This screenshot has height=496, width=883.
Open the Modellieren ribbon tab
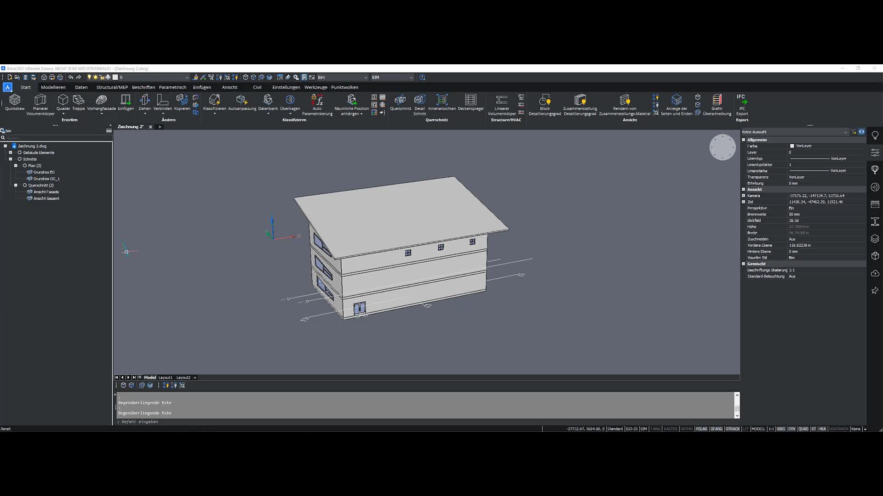pos(53,87)
